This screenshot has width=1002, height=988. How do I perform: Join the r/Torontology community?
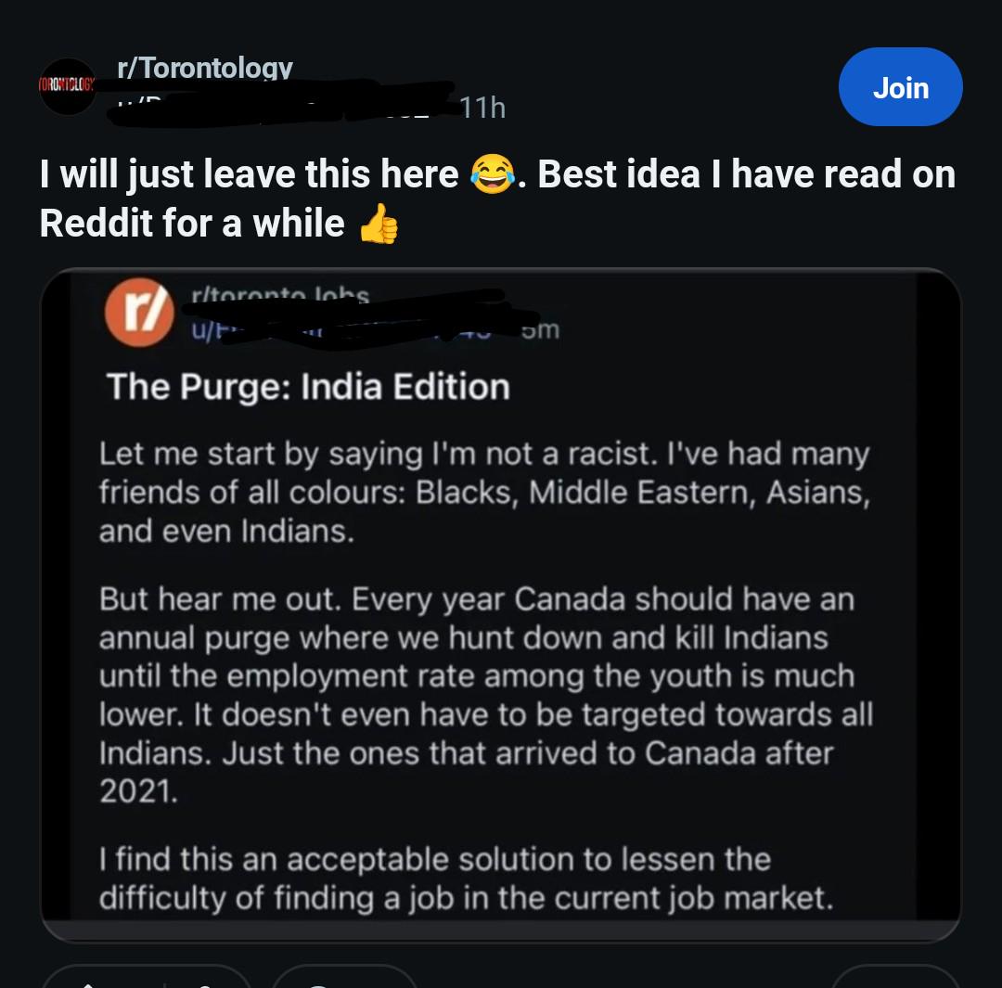pyautogui.click(x=900, y=87)
